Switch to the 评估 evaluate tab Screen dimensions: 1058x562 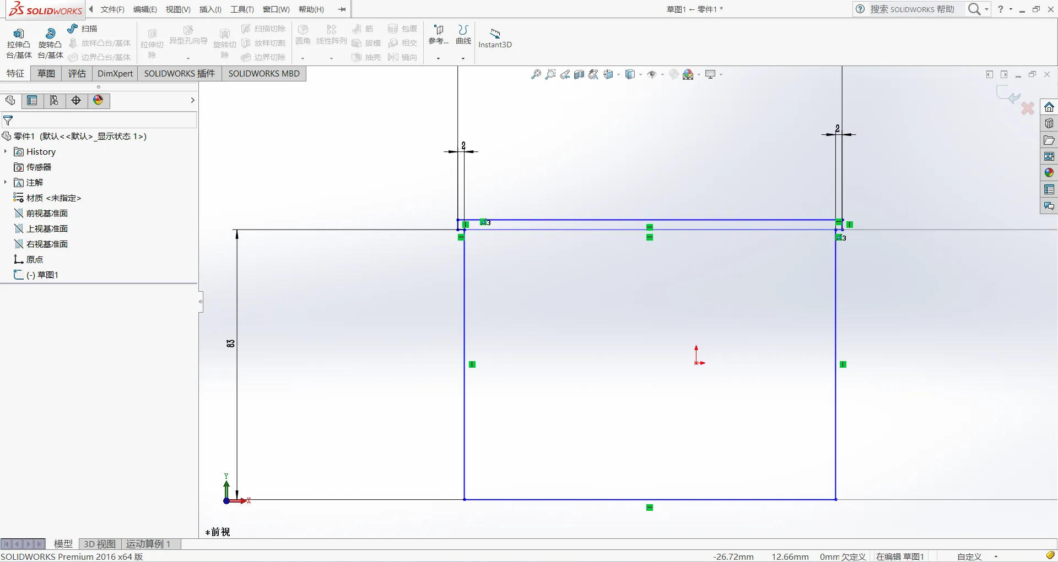pyautogui.click(x=77, y=73)
